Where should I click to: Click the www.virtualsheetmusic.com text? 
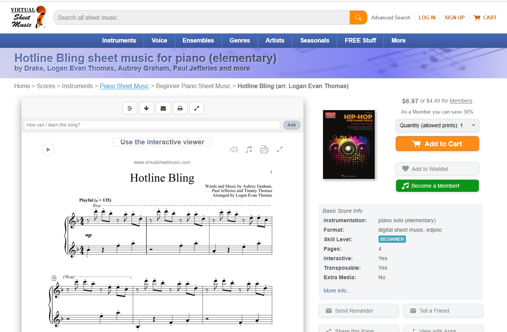pyautogui.click(x=162, y=162)
